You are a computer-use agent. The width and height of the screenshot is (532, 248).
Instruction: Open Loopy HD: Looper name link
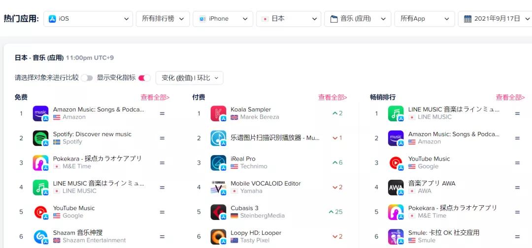[x=256, y=233]
